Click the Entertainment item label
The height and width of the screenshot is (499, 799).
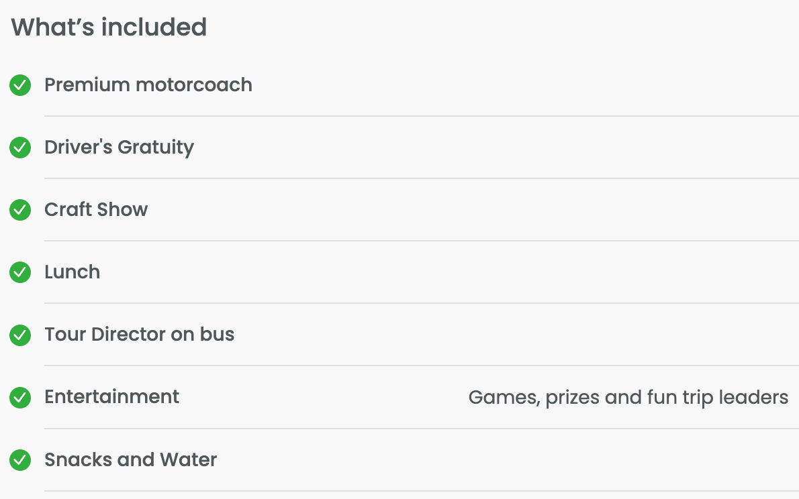[x=111, y=397]
